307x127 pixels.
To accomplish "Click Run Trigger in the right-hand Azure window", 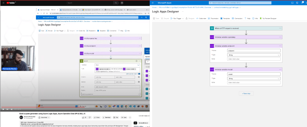I will coord(176,18).
